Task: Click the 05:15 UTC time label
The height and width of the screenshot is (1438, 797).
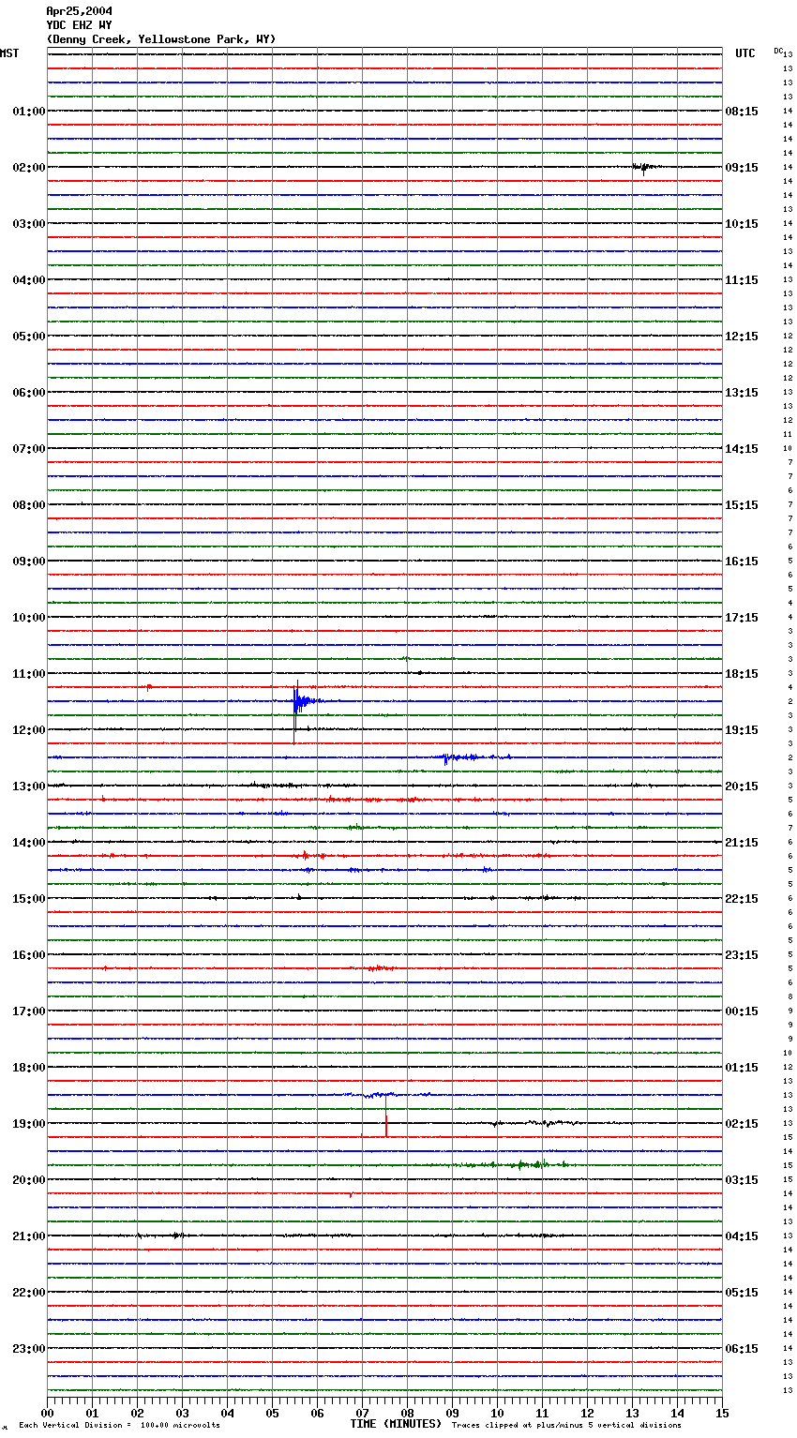Action: point(742,1293)
